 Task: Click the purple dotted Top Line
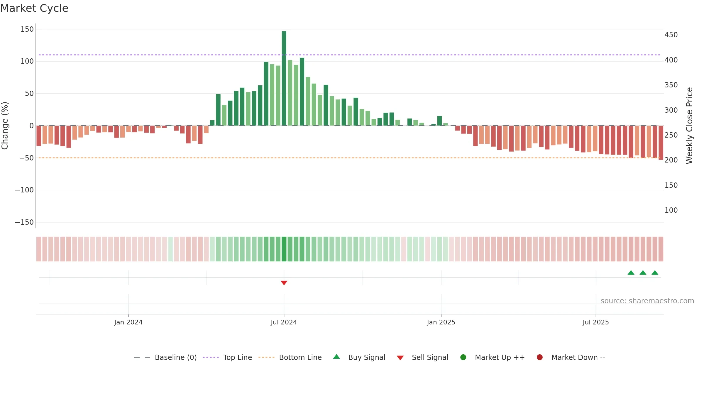pyautogui.click(x=349, y=55)
